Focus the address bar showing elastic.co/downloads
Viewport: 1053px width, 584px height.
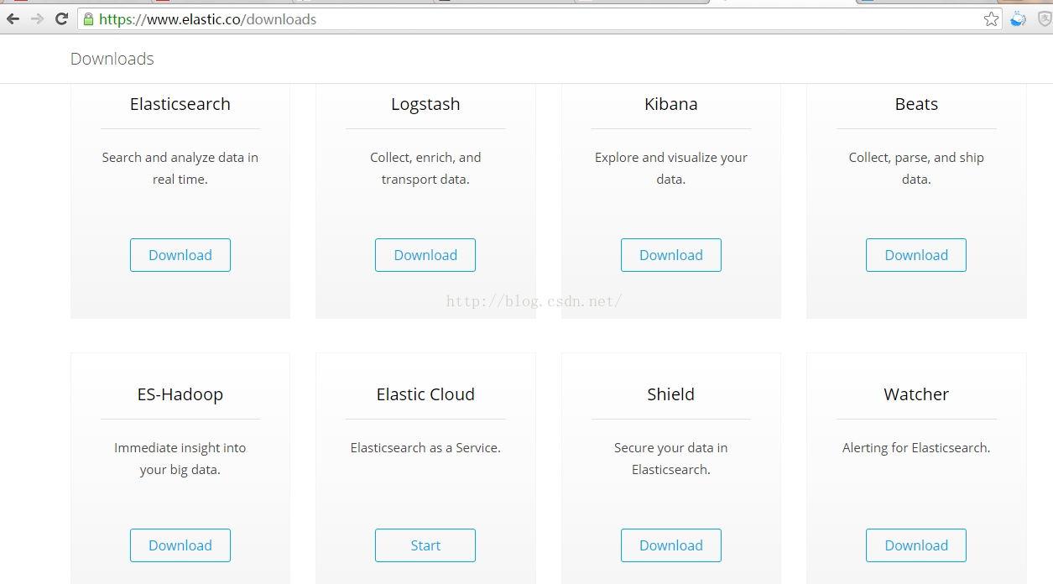541,18
